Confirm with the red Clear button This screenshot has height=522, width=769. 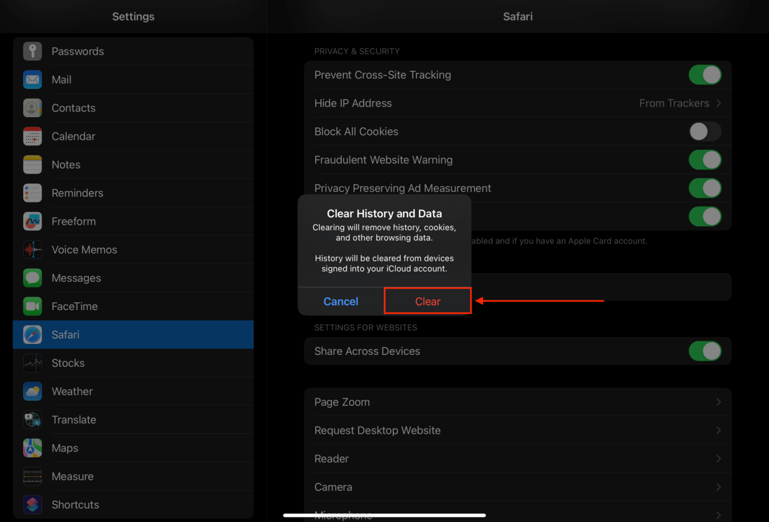pyautogui.click(x=427, y=301)
